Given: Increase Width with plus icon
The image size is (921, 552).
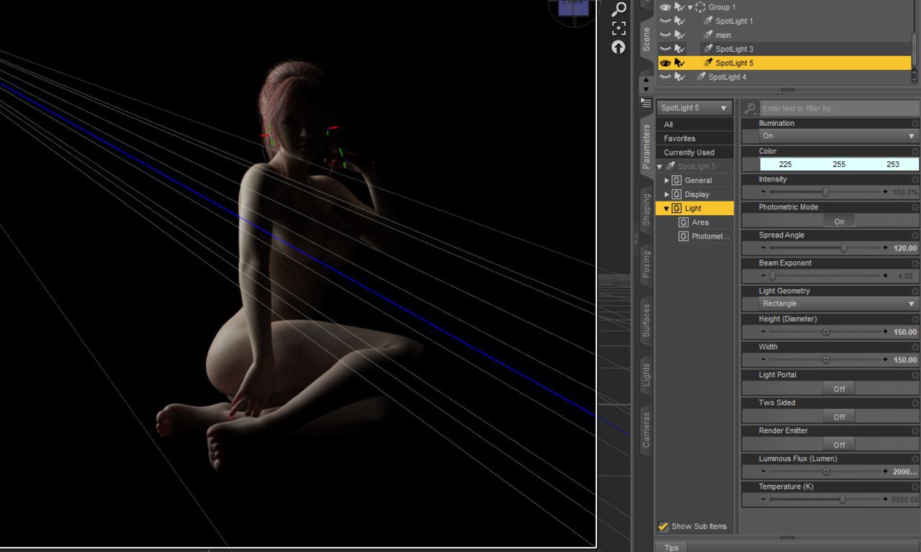Looking at the screenshot, I should (885, 360).
